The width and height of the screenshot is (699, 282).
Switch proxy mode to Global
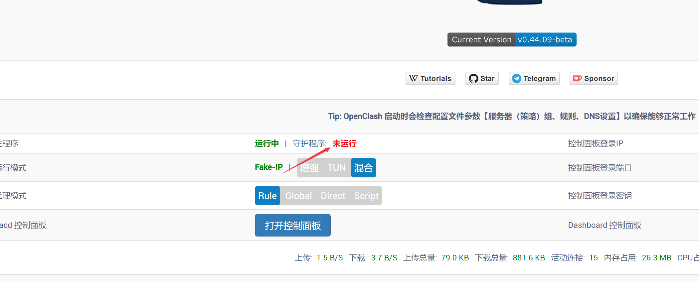click(x=299, y=196)
